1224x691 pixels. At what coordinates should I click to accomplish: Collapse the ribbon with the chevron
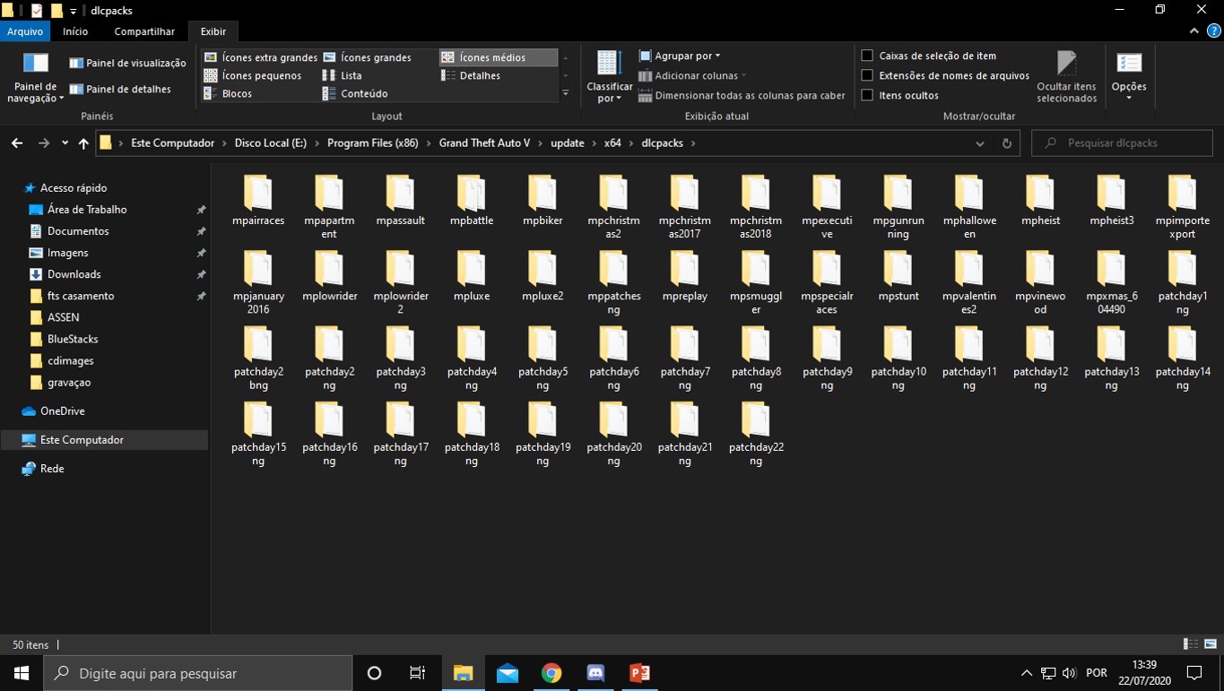click(1194, 31)
